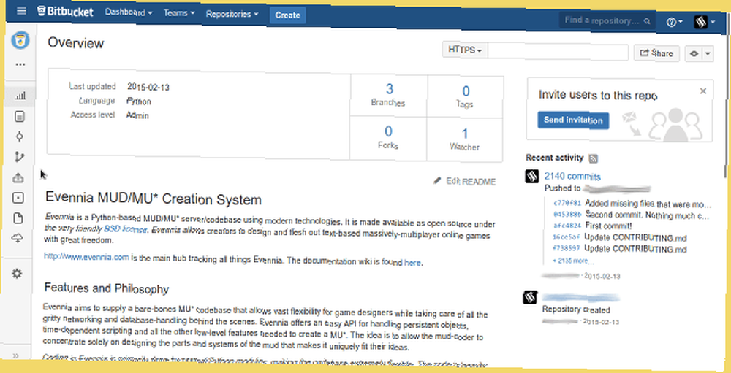Open the Downloads cloud sidebar icon
This screenshot has height=373, width=731.
pos(18,239)
